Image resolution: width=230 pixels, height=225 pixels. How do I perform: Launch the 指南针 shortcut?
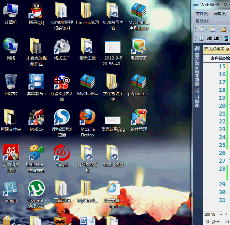pyautogui.click(x=62, y=156)
